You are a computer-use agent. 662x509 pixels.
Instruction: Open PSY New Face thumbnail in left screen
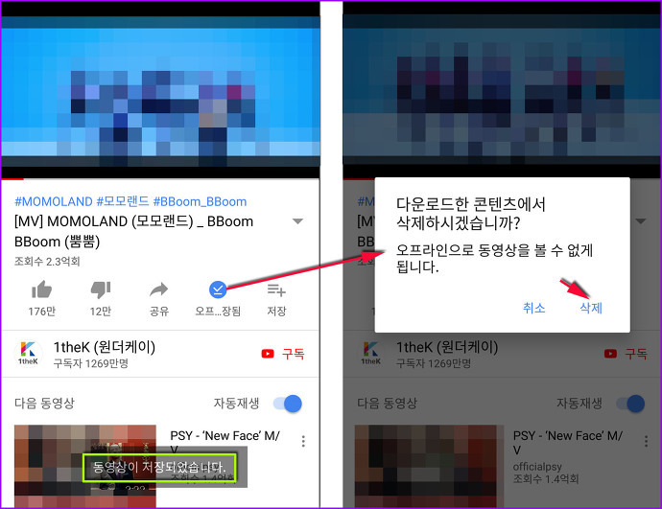(85, 465)
